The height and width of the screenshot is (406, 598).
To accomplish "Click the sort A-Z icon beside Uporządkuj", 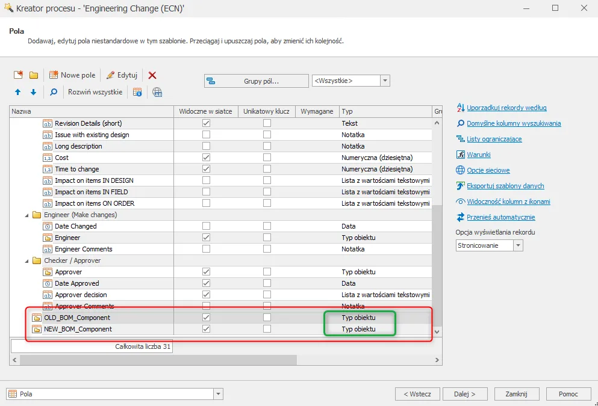I will coord(460,108).
